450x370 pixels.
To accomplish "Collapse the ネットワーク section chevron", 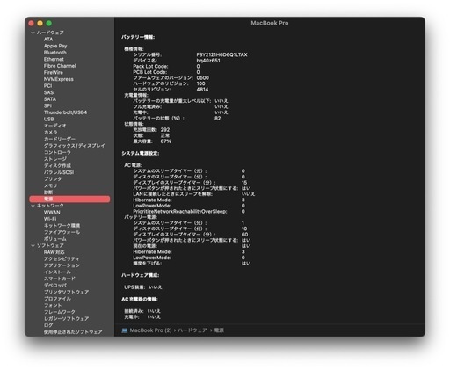I will (33, 206).
